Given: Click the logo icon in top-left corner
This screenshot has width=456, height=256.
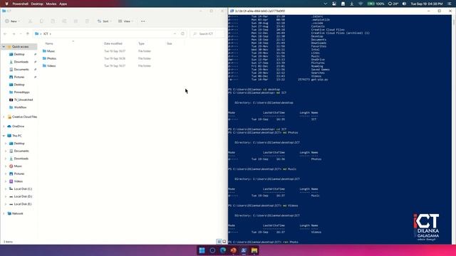Looking at the screenshot, I should (6, 4).
